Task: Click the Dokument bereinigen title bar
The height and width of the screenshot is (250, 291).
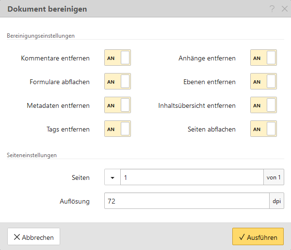Action: pyautogui.click(x=121, y=9)
